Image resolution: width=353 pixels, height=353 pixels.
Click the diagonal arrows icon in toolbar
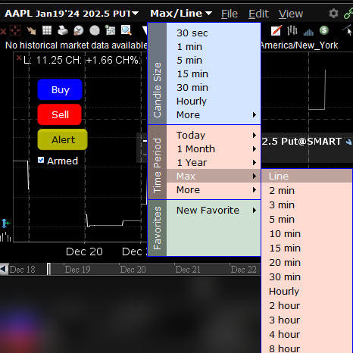[x=32, y=31]
